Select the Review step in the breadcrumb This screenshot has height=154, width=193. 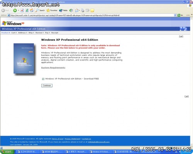39,33
